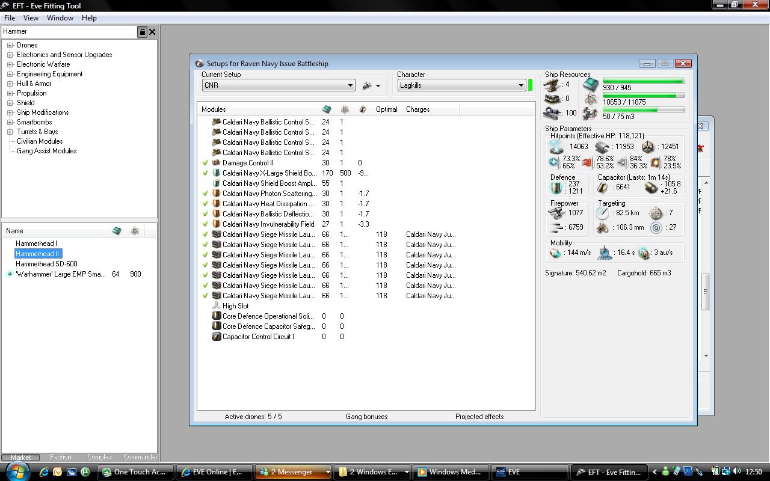
Task: Switch to the Faction tab
Action: (x=60, y=457)
